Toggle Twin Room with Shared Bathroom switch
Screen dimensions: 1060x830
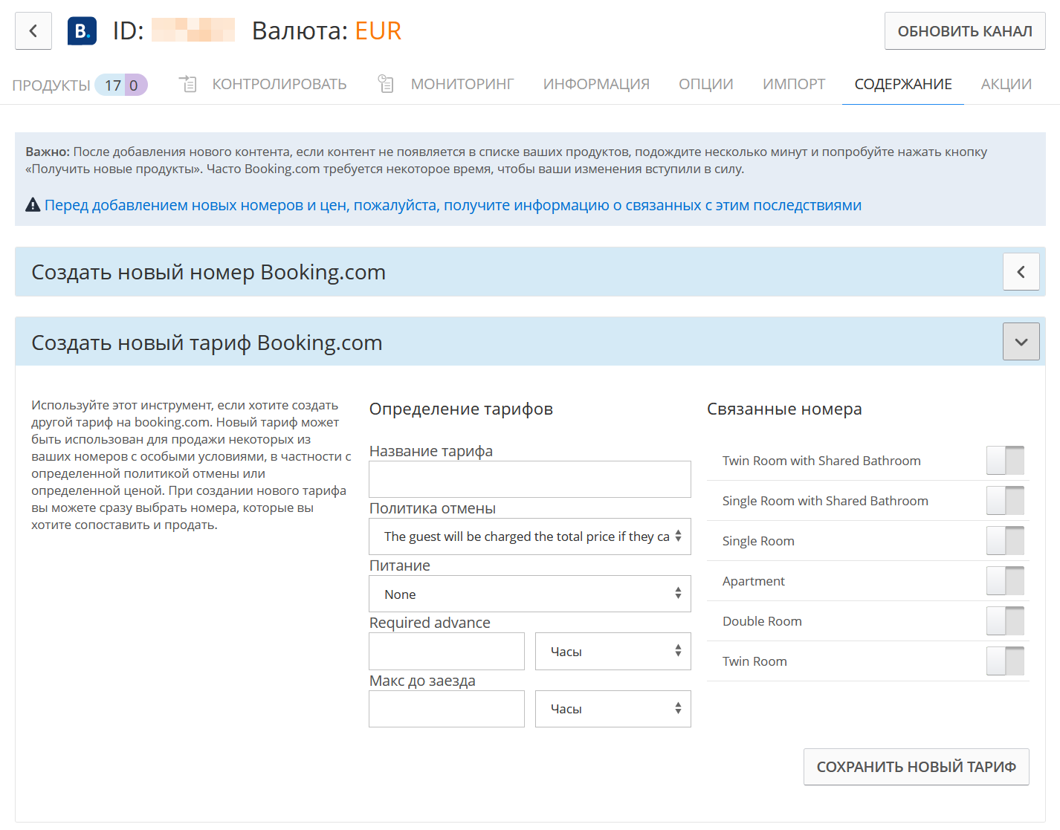click(1005, 461)
